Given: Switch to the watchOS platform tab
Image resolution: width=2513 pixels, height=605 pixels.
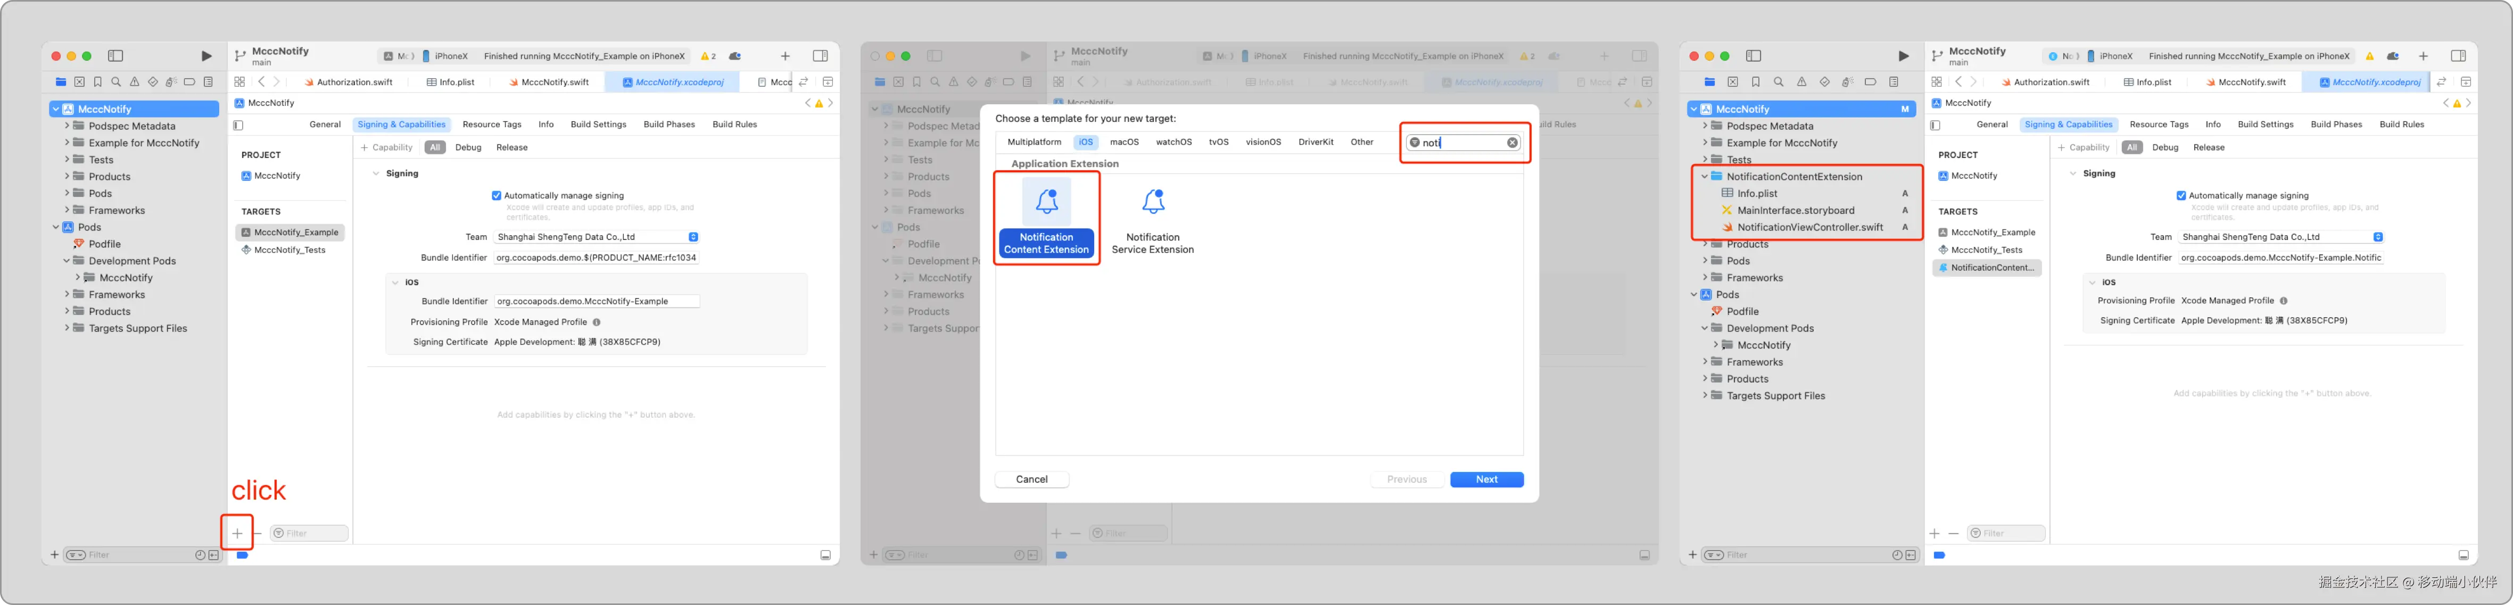Looking at the screenshot, I should click(1173, 143).
